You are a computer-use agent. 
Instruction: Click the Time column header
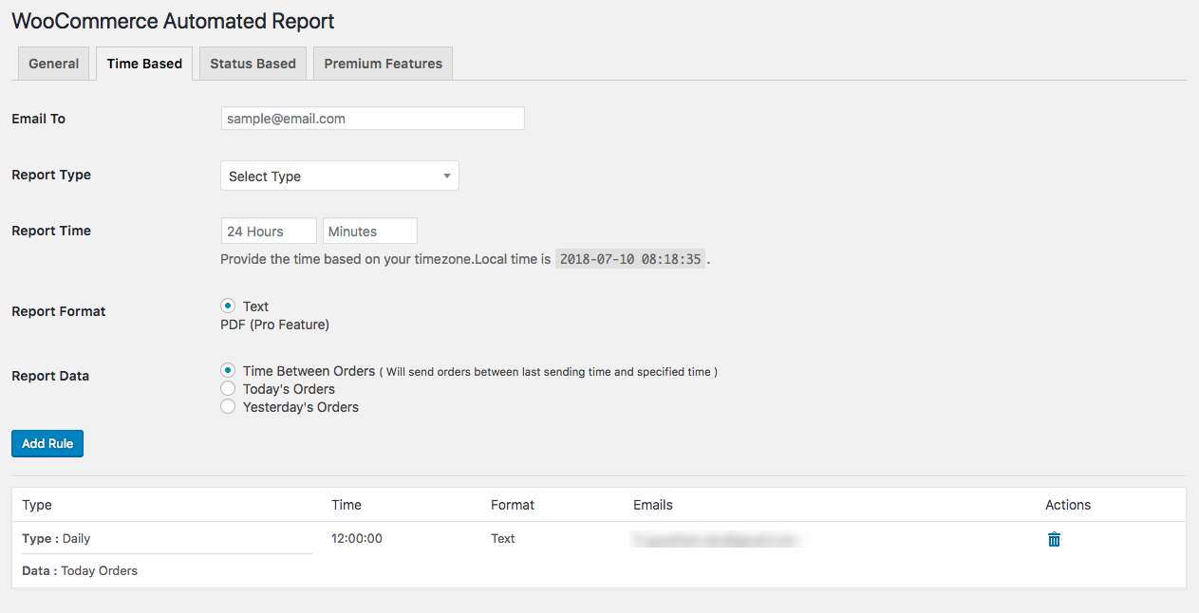pyautogui.click(x=347, y=505)
